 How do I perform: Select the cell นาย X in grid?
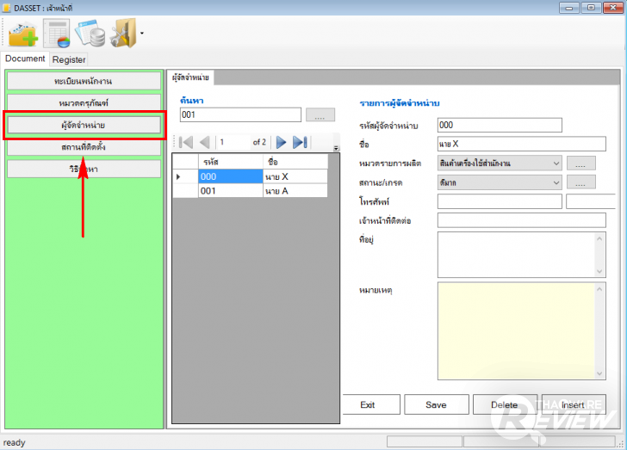295,176
